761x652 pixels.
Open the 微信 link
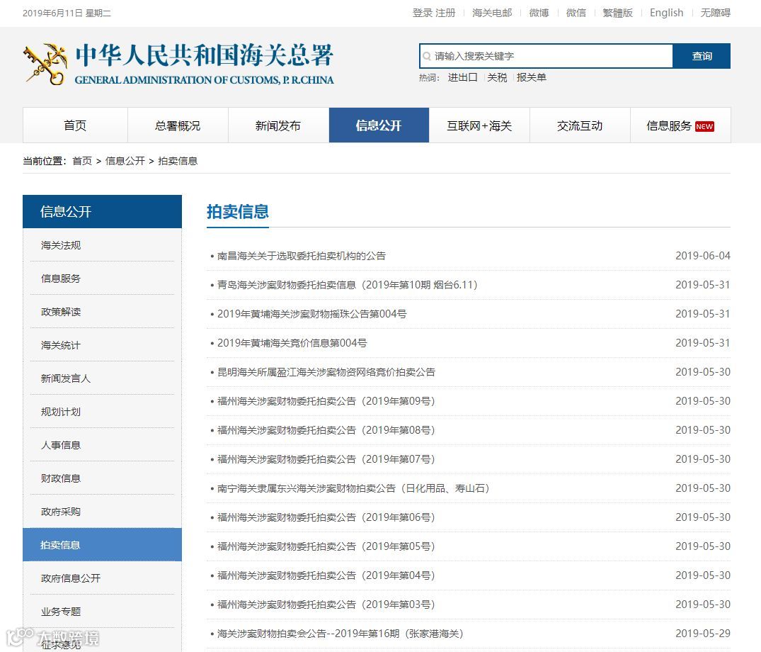point(576,13)
